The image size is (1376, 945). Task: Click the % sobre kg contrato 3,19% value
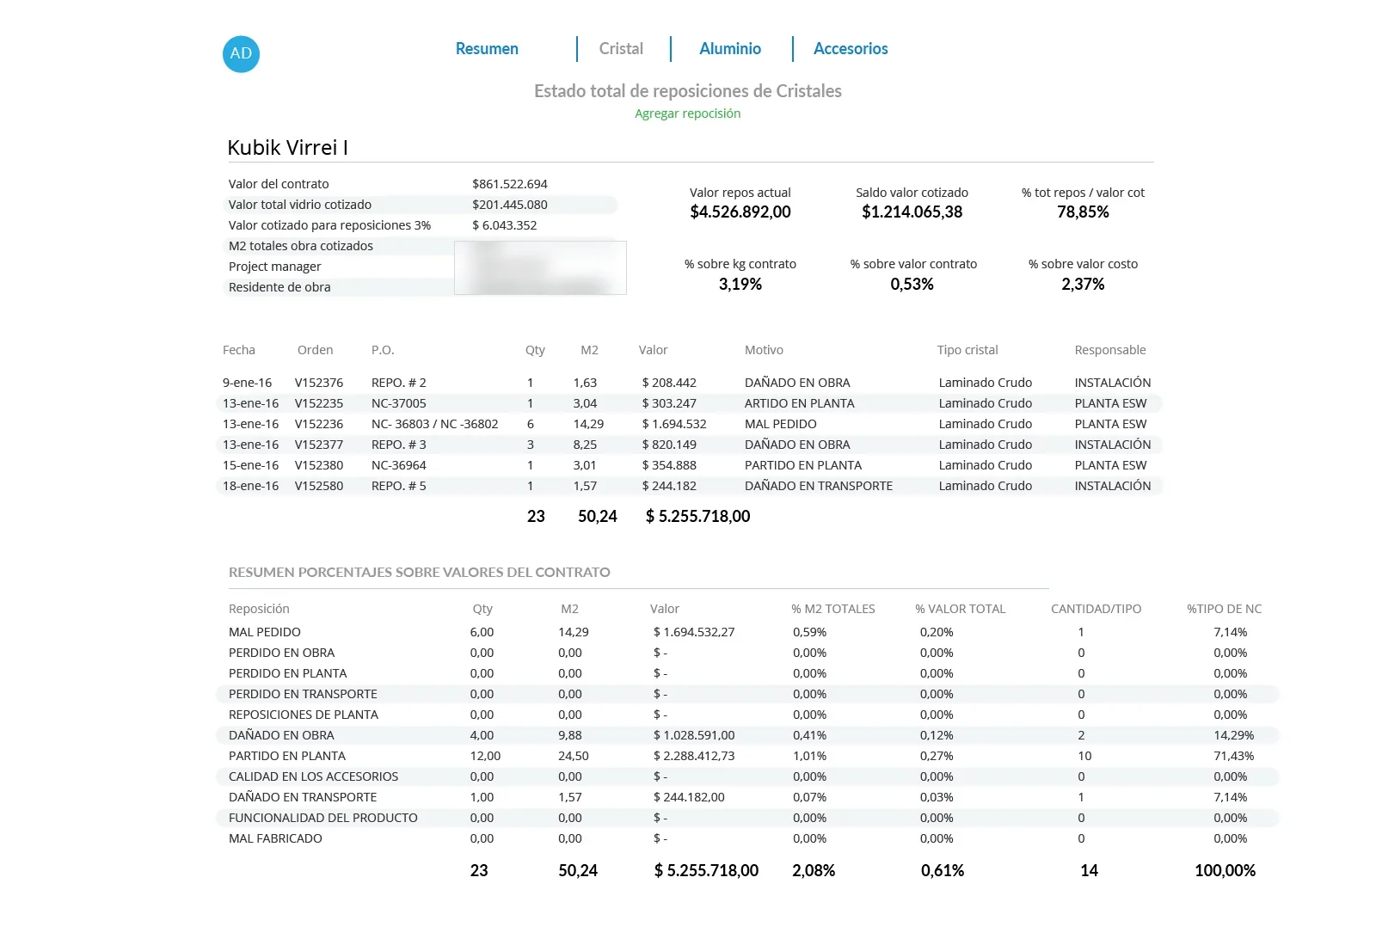click(740, 284)
